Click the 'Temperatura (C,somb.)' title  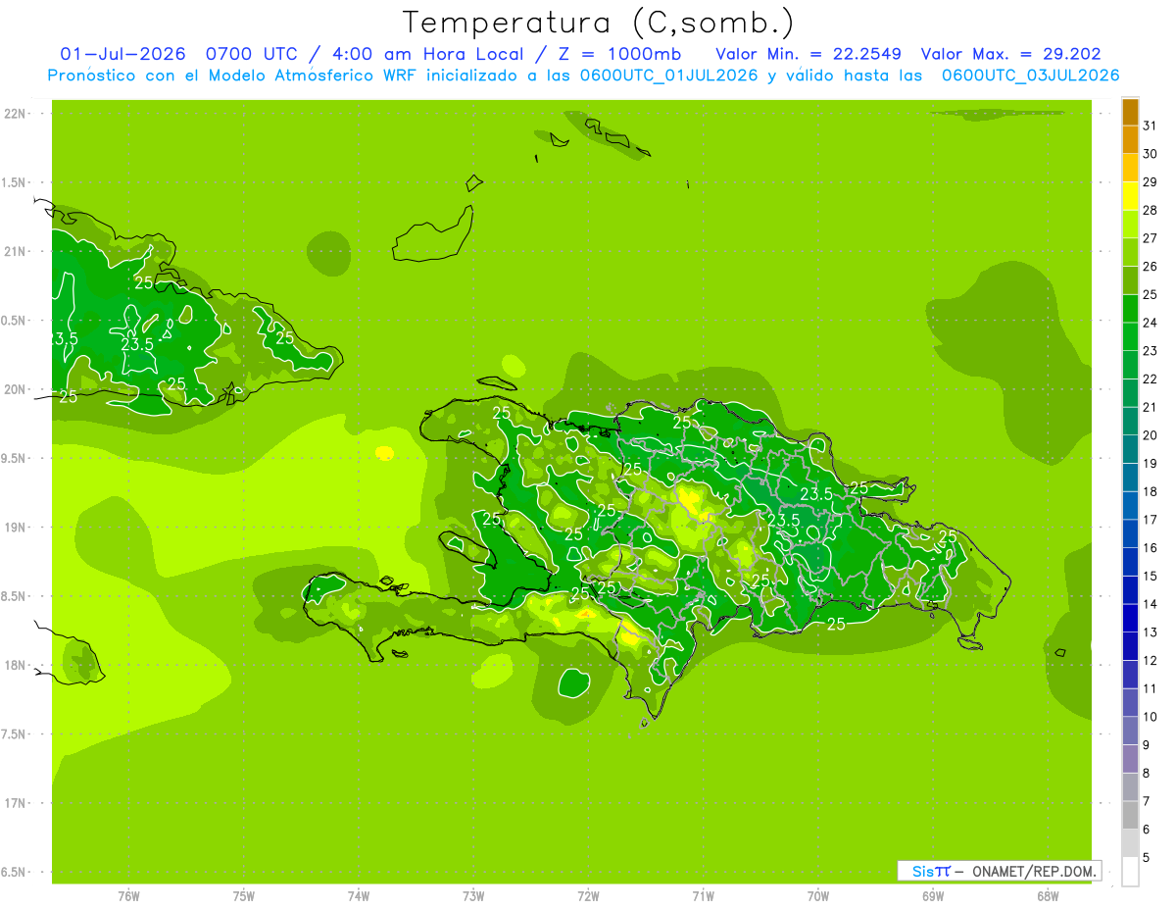(599, 23)
